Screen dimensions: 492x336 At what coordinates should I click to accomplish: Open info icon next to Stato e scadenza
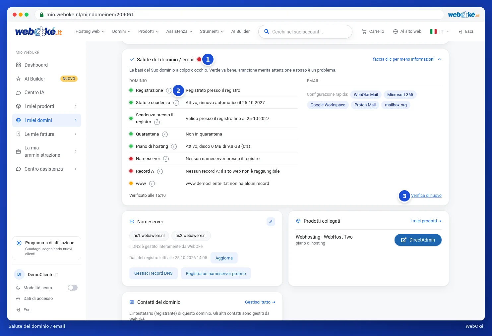pyautogui.click(x=176, y=103)
